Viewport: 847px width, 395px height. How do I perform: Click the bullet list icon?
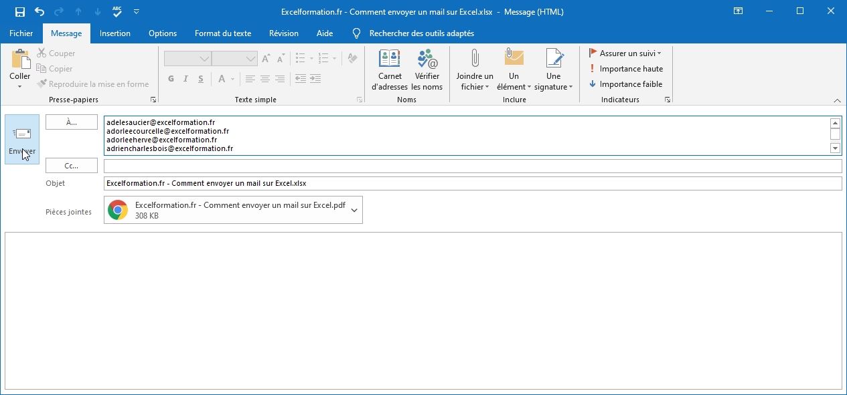(x=301, y=59)
